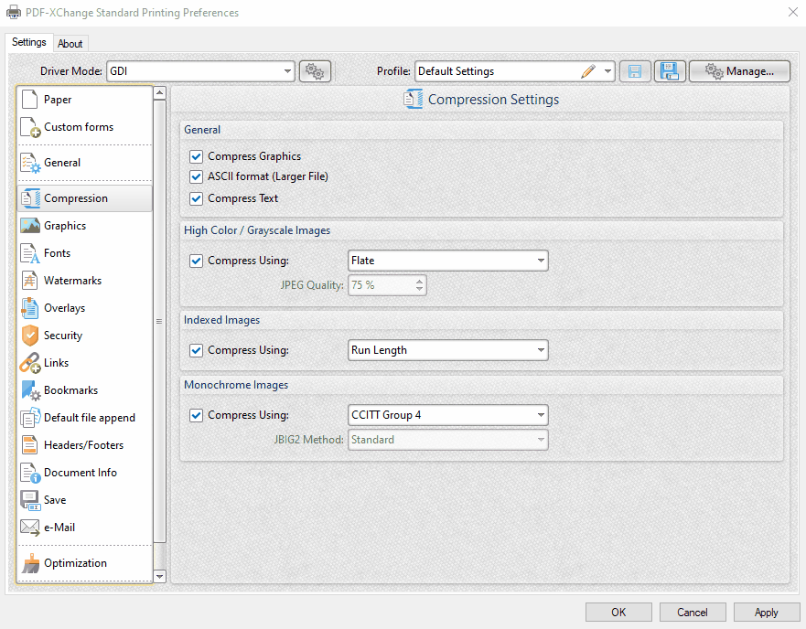The height and width of the screenshot is (629, 806).
Task: Click the OK button
Action: (x=618, y=612)
